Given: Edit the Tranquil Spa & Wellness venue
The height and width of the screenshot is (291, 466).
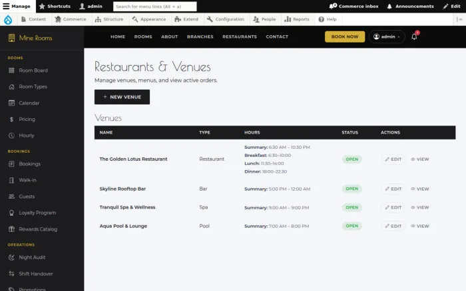Looking at the screenshot, I should pyautogui.click(x=393, y=207).
